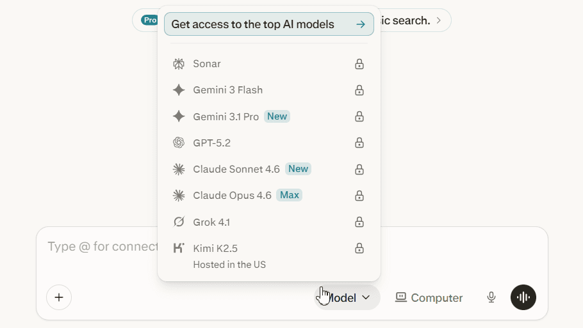
Task: Click the Grok 4.1 logo icon
Action: pos(179,222)
